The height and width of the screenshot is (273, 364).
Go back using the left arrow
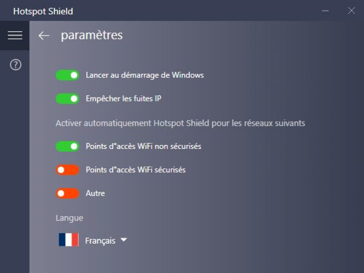(x=44, y=36)
